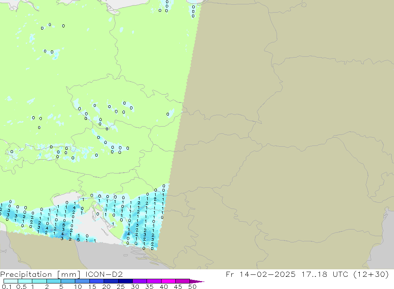Click the above-50 mm arrow tip in legend
Viewport: 394px width, 289px height.
[x=197, y=281]
